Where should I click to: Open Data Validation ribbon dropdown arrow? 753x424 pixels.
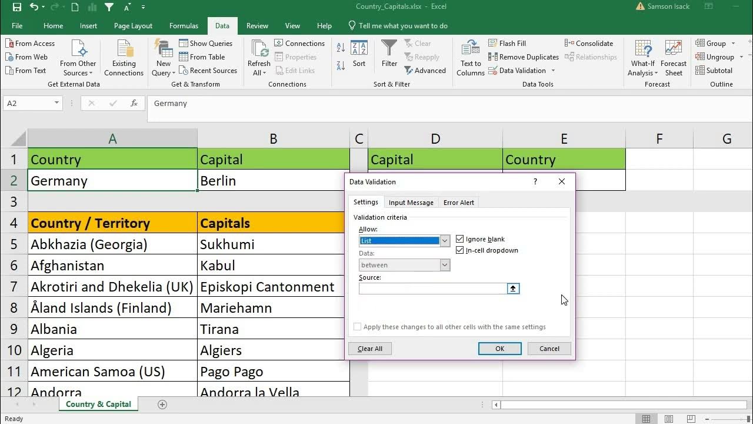[x=554, y=71]
